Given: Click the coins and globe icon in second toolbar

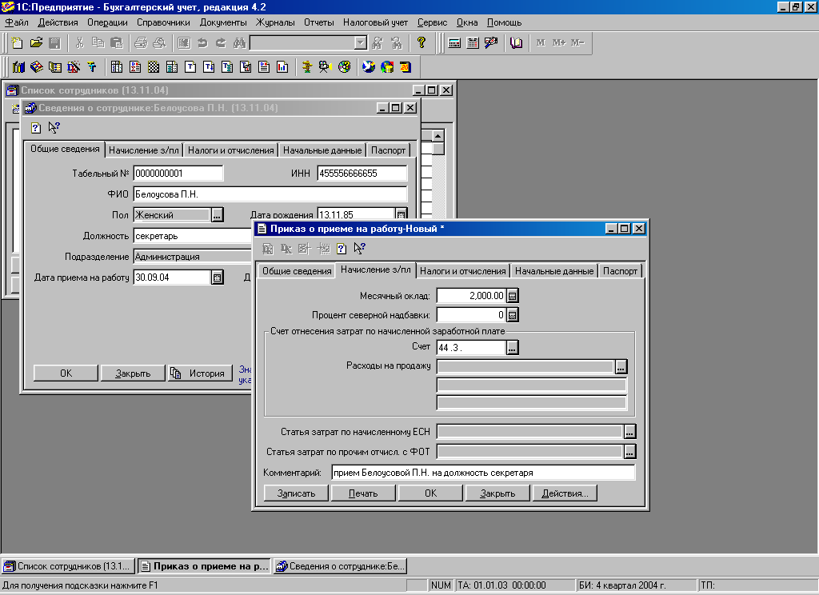Looking at the screenshot, I should click(387, 67).
